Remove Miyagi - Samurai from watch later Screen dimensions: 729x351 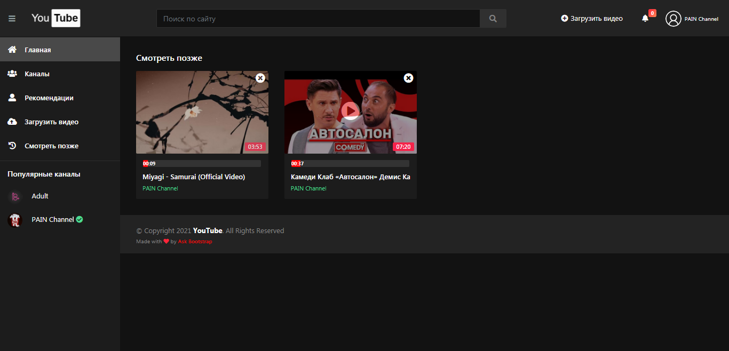coord(260,78)
